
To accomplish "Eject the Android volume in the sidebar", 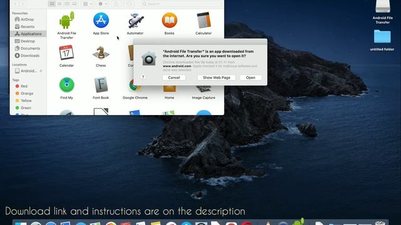I will tap(41, 71).
